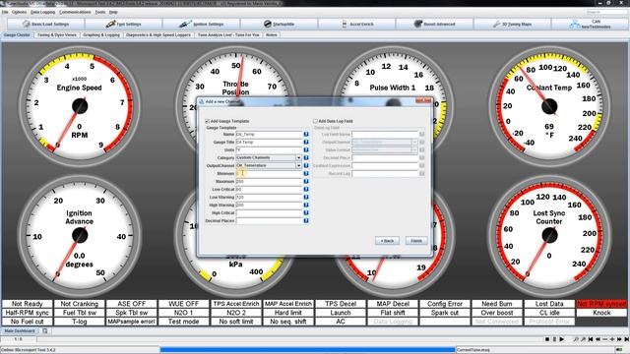Click the icon beside Main Dashboard tab

point(45,331)
